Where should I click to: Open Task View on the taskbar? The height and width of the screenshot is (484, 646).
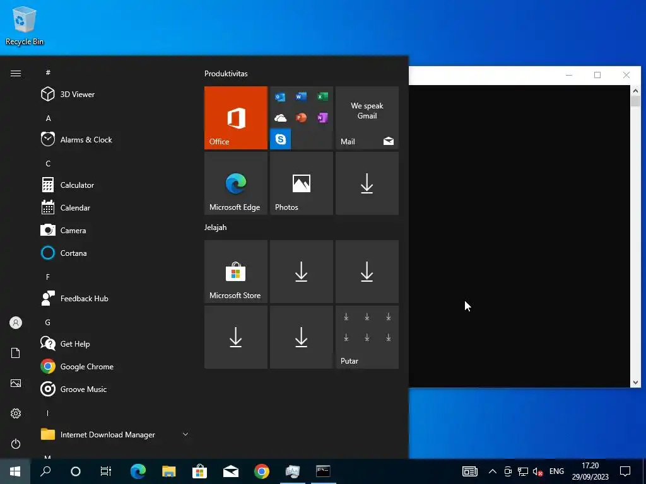tap(106, 471)
